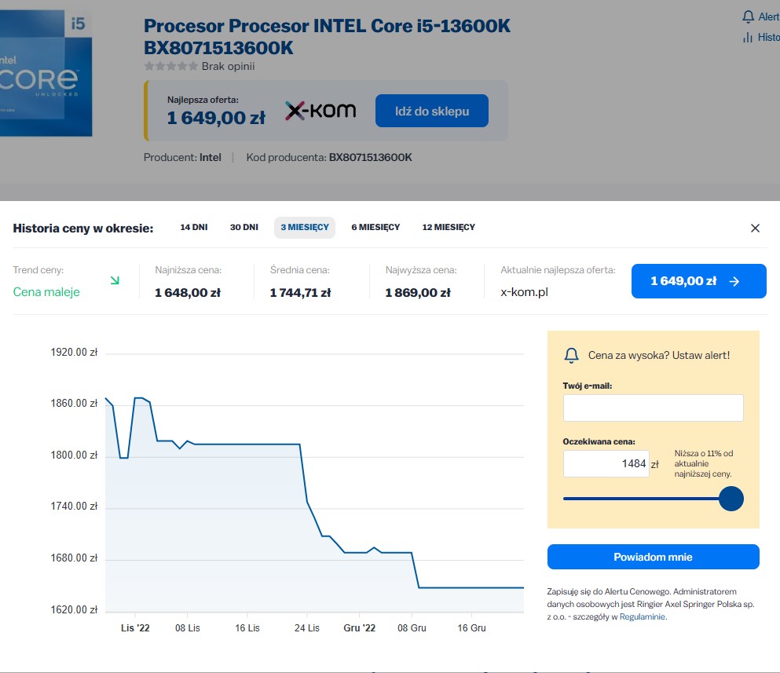This screenshot has width=780, height=673.
Task: Select the 30 DNI period tab
Action: tap(244, 227)
